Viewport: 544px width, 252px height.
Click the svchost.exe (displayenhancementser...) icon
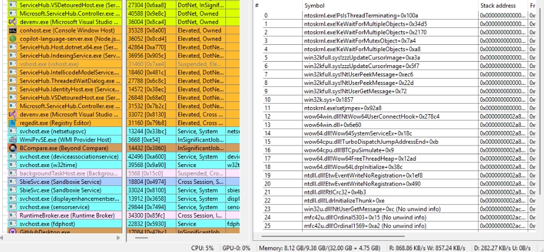click(x=13, y=198)
